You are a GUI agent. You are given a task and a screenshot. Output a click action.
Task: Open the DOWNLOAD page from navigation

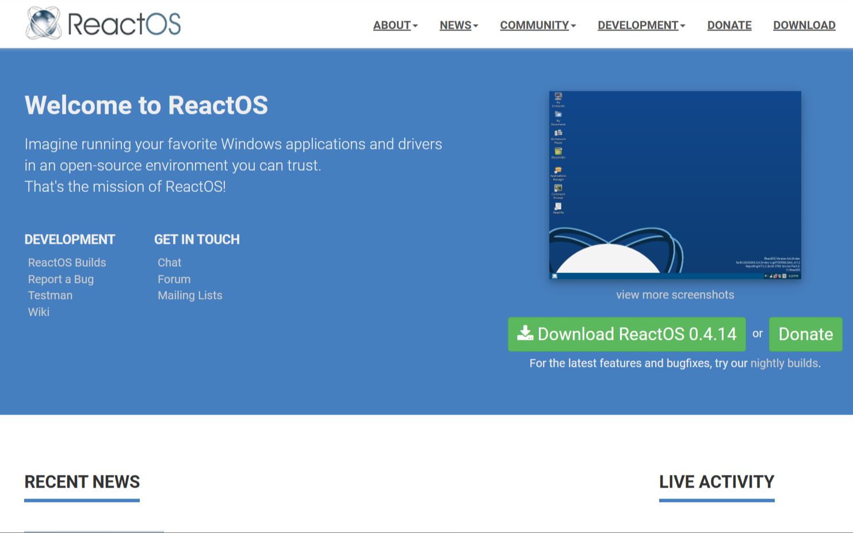click(x=804, y=25)
